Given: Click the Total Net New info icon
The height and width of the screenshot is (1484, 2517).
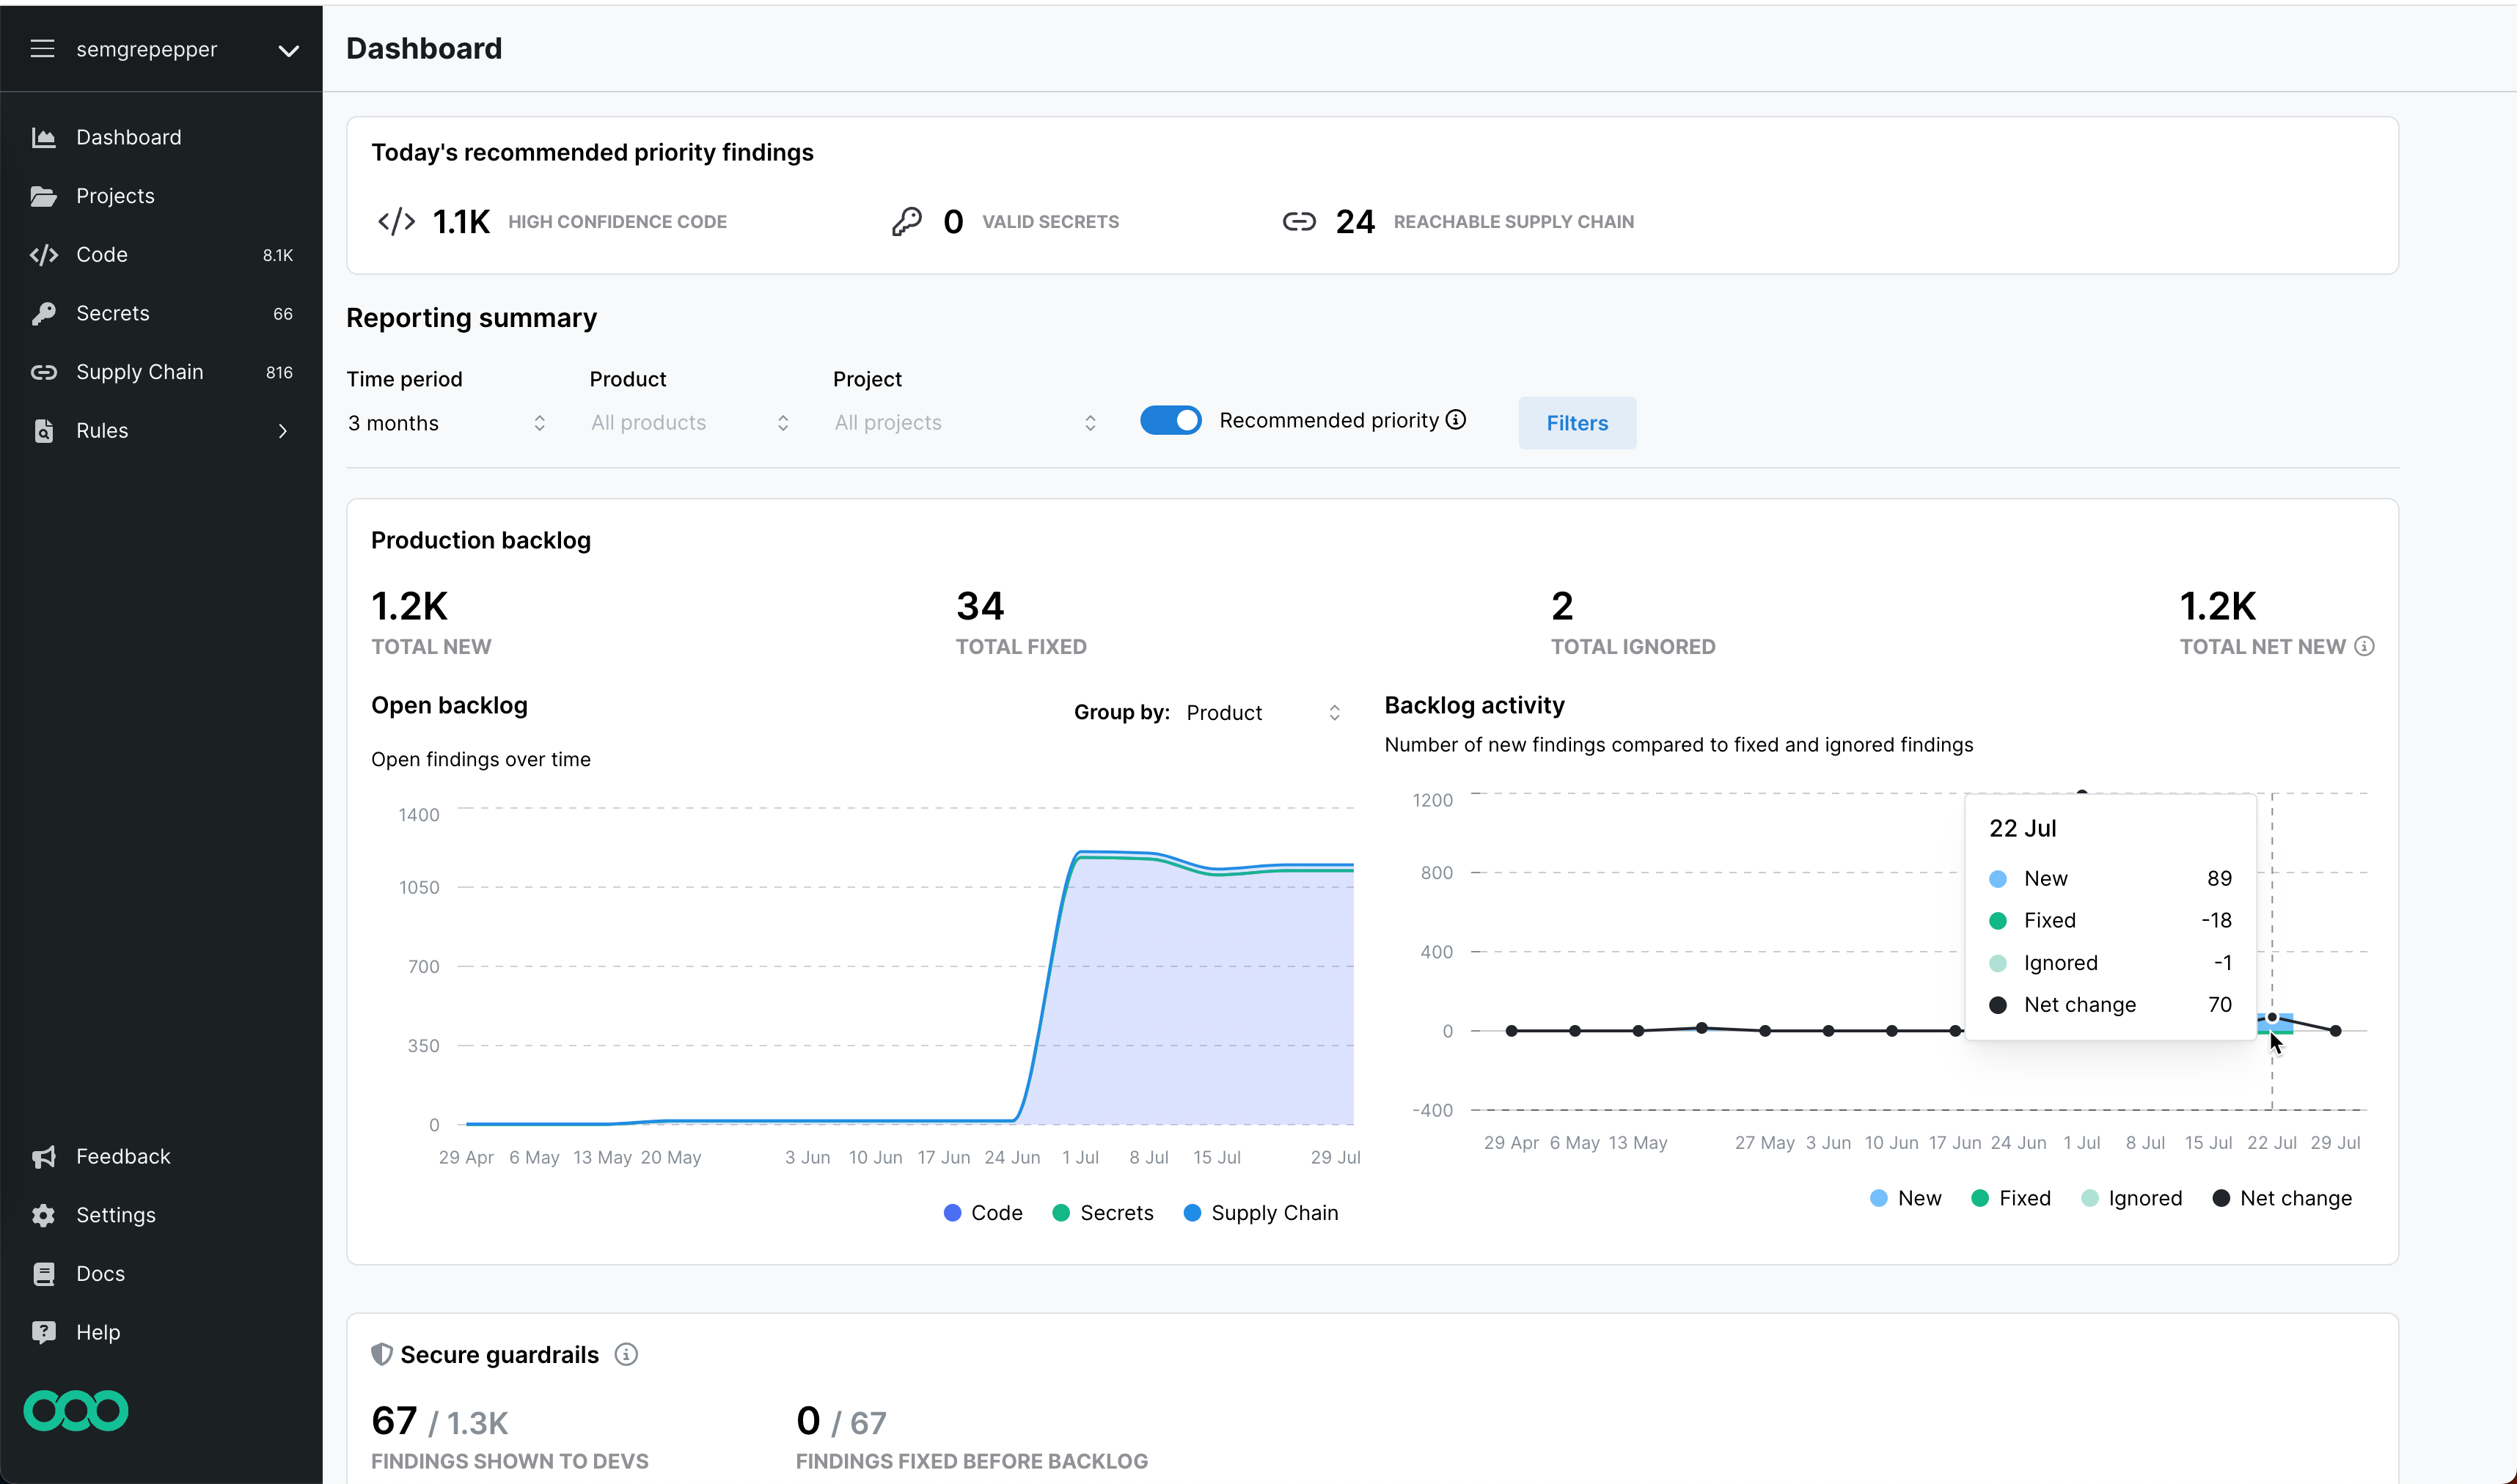Looking at the screenshot, I should 2364,646.
